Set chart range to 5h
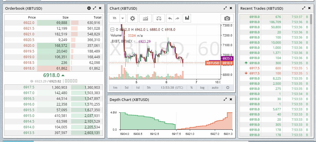The width and height of the screenshot is (316, 142). (149, 88)
